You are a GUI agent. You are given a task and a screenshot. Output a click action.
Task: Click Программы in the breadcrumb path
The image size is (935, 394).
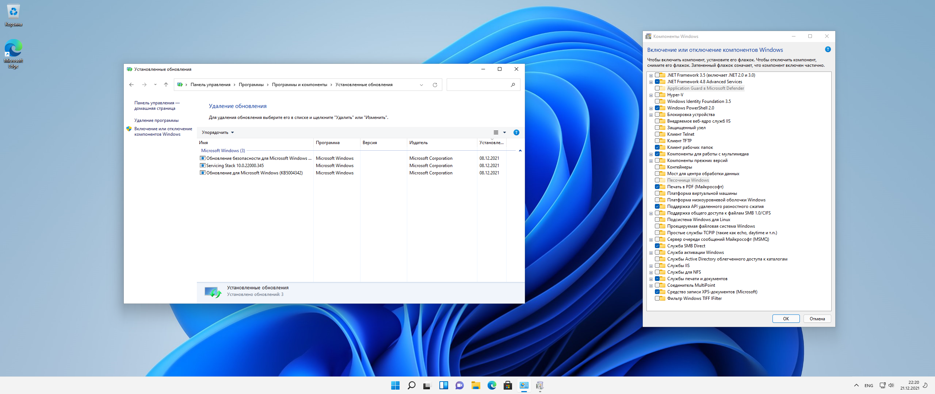click(x=251, y=85)
